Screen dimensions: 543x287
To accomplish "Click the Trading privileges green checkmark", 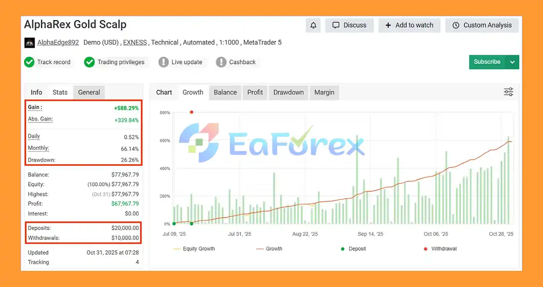I will 89,62.
